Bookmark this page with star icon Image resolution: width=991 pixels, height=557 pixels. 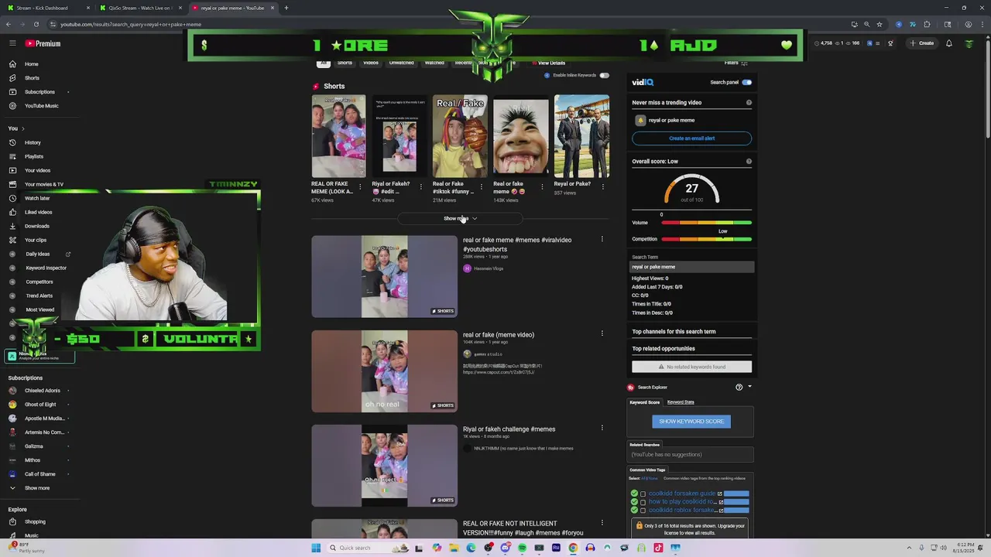[x=879, y=24]
